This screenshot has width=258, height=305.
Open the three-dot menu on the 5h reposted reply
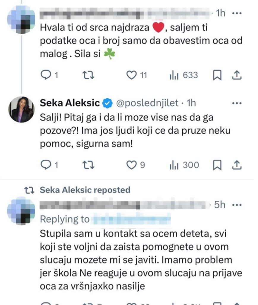click(x=237, y=205)
